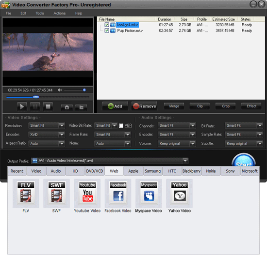The width and height of the screenshot is (267, 255).
Task: Select the FLV format icon
Action: point(26,193)
